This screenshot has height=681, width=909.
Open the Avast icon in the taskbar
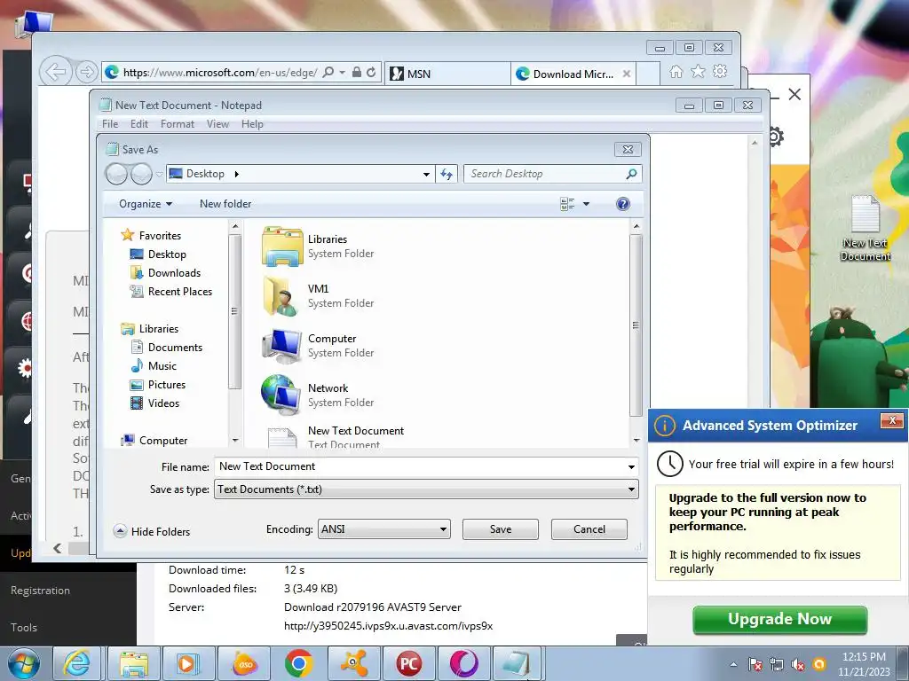354,663
